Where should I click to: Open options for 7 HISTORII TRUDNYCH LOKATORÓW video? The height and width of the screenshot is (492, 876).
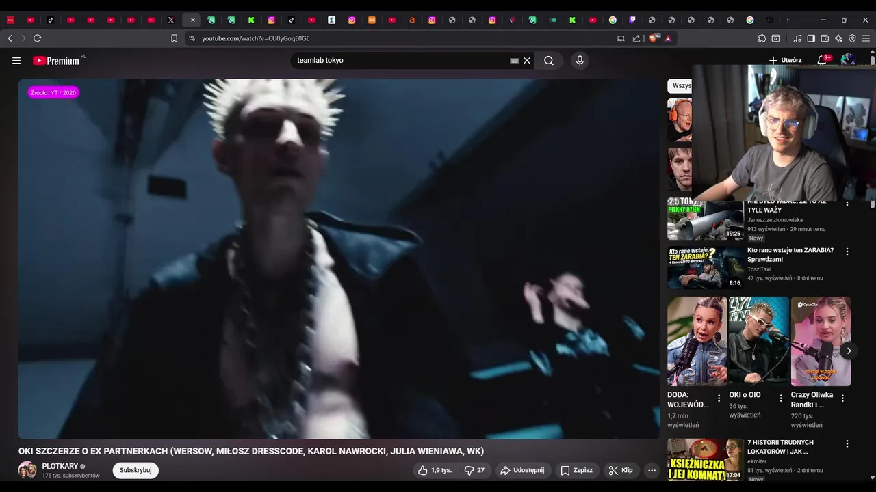point(847,443)
